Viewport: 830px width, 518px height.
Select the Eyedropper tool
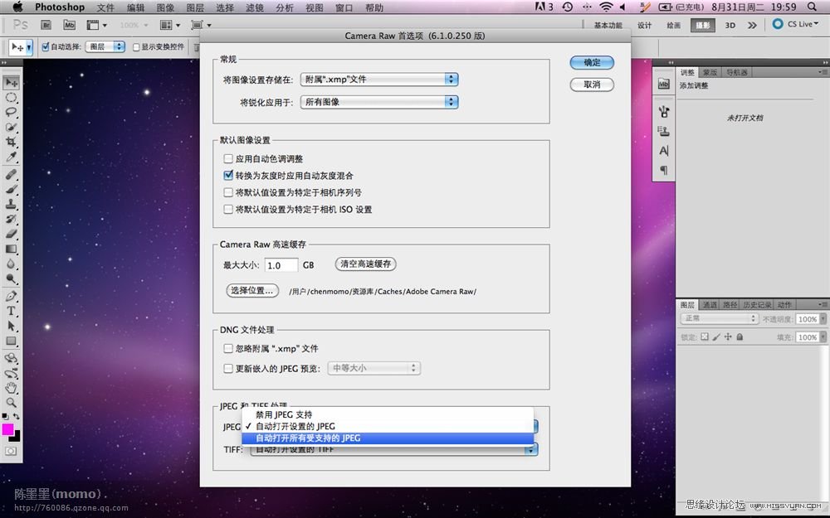point(11,157)
